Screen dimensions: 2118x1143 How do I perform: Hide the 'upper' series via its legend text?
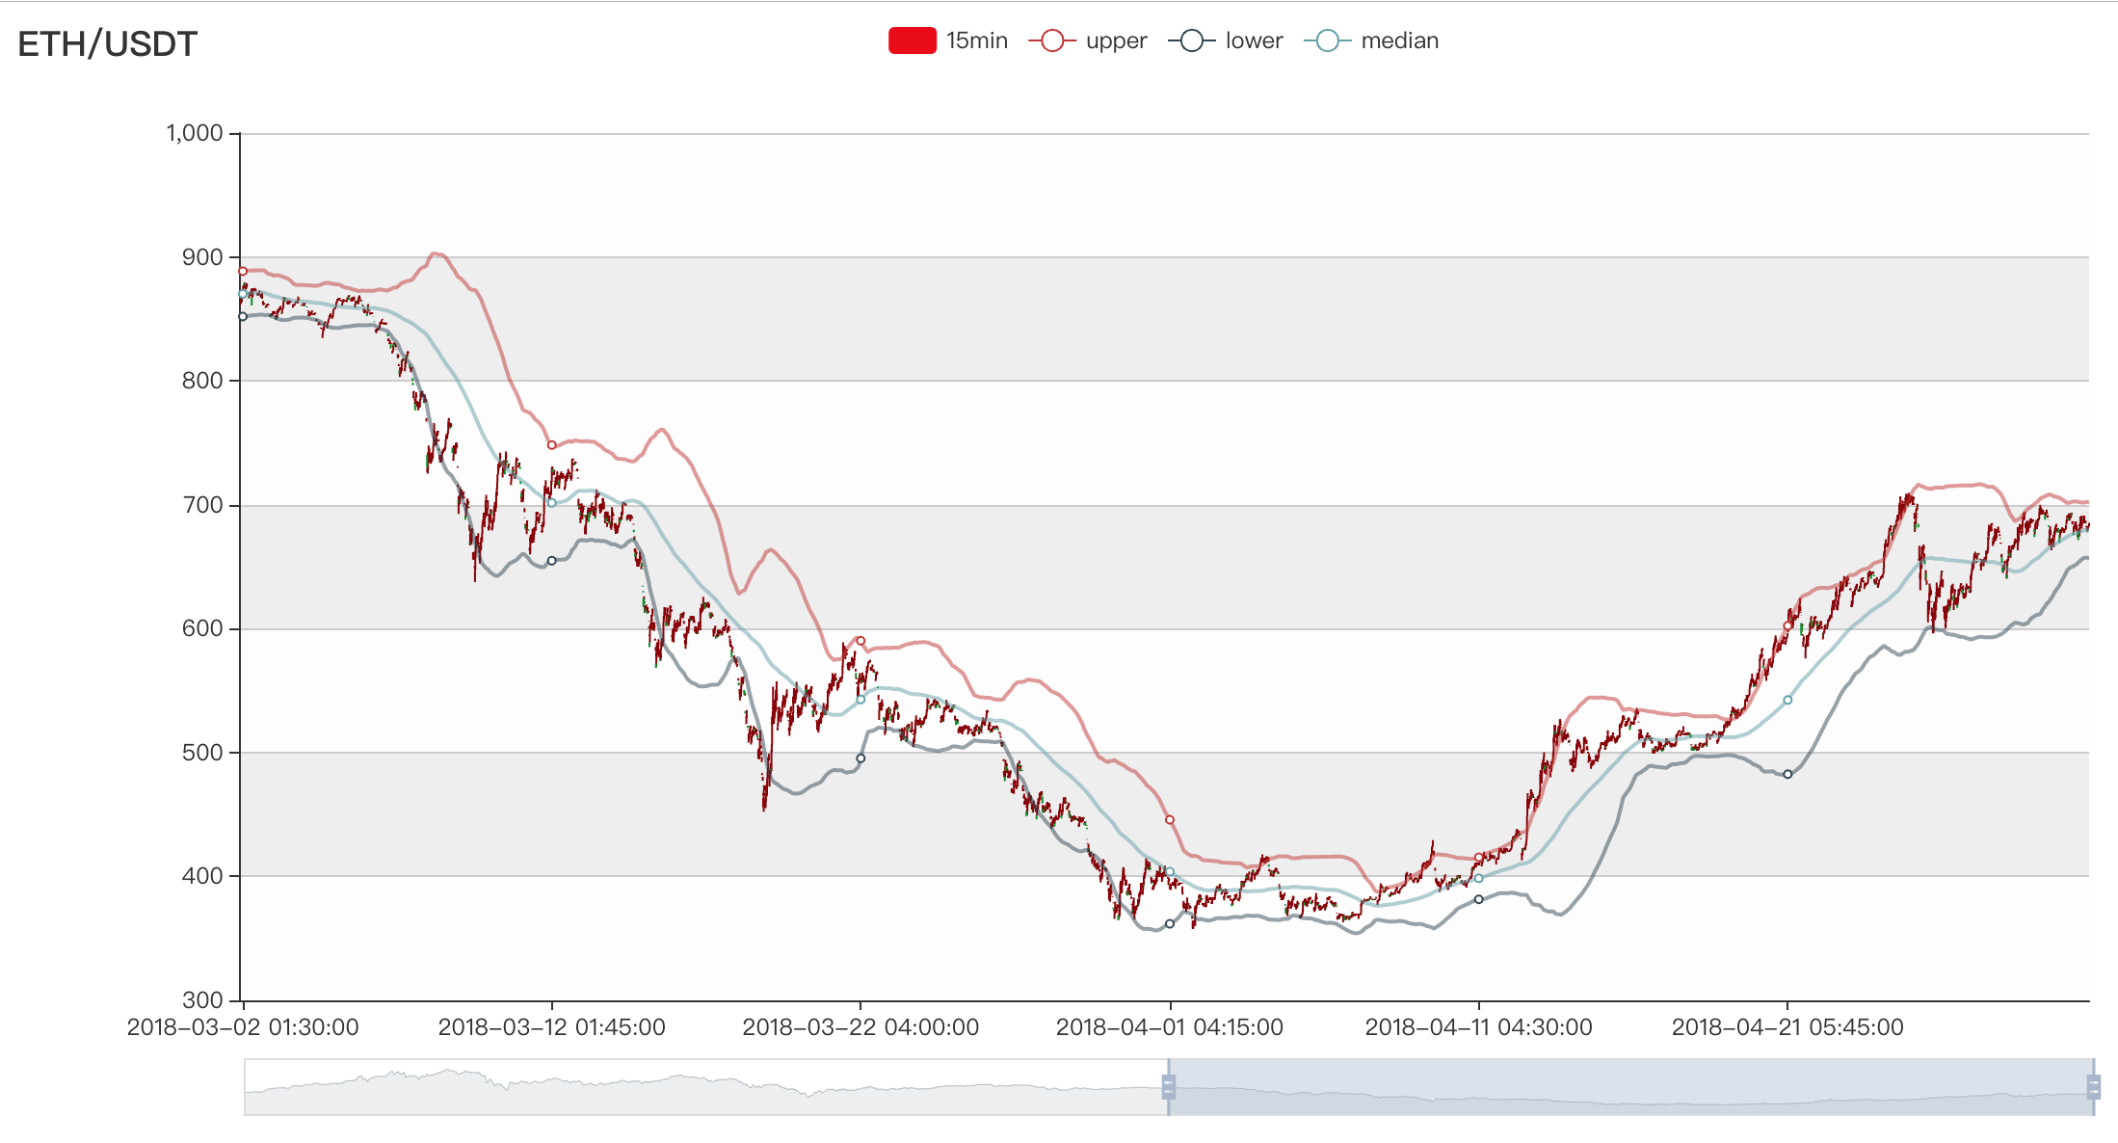[1116, 40]
